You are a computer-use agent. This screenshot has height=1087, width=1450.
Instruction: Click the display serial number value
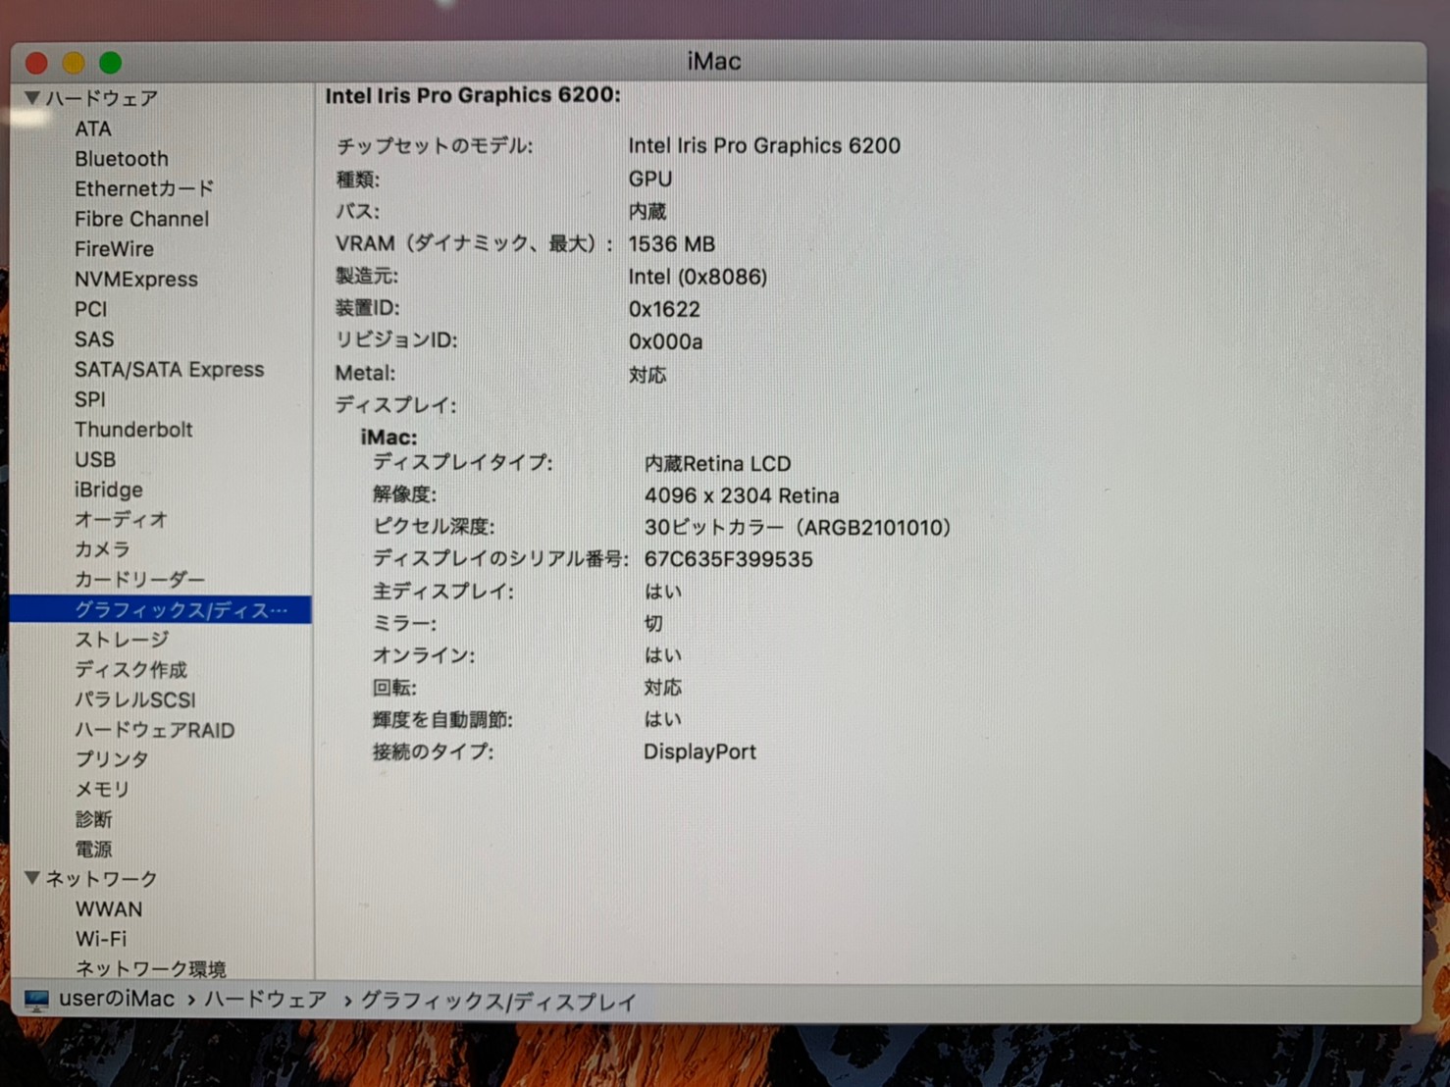pos(728,559)
